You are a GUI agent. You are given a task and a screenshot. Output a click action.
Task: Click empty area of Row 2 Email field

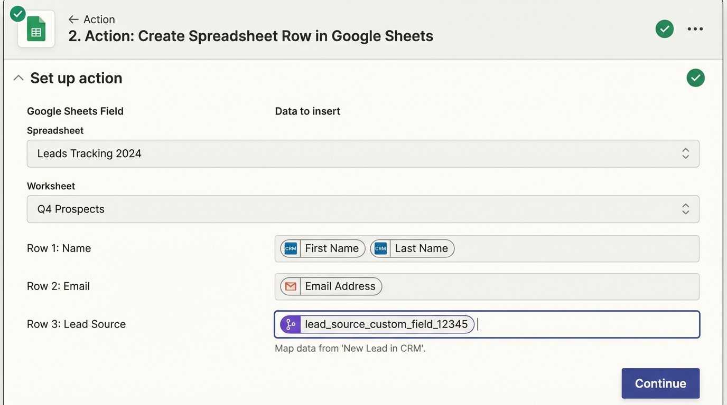click(539, 286)
